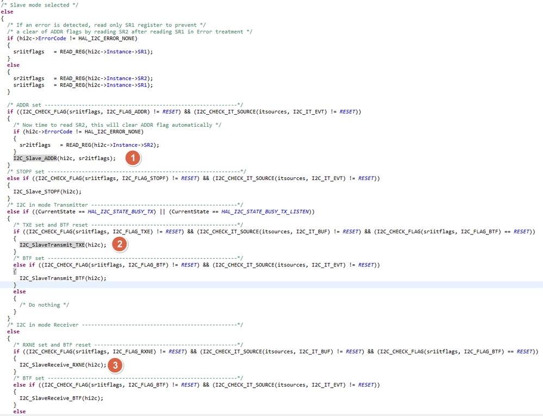Select the highlighted I2C_Slave_ADDR function call
This screenshot has width=543, height=416.
(35, 158)
